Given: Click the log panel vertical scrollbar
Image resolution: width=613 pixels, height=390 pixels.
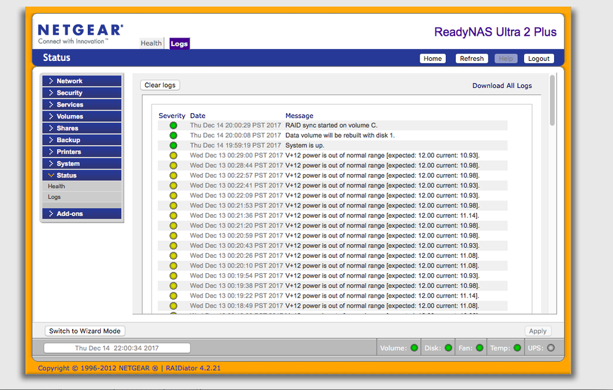Looking at the screenshot, I should 552,100.
